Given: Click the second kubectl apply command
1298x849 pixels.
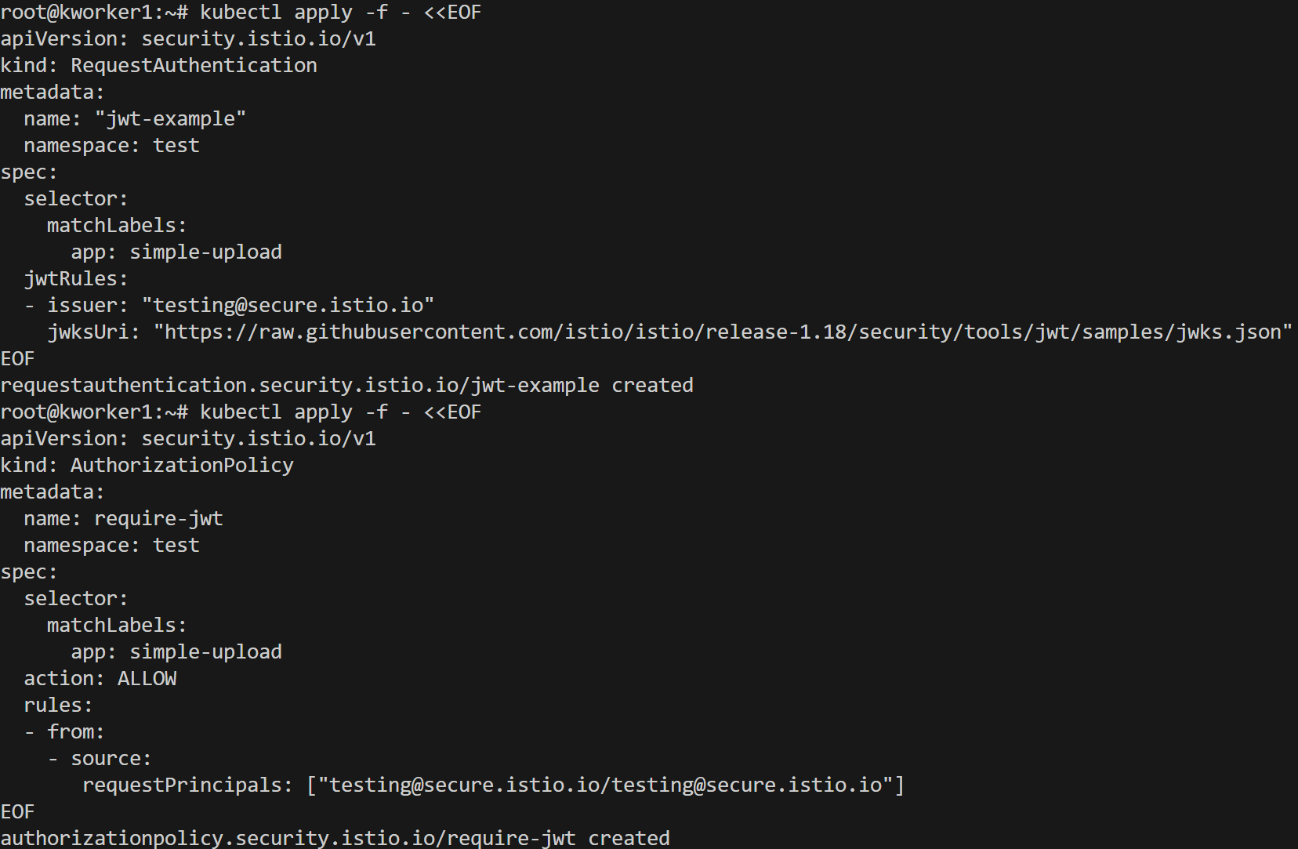Looking at the screenshot, I should coord(340,412).
